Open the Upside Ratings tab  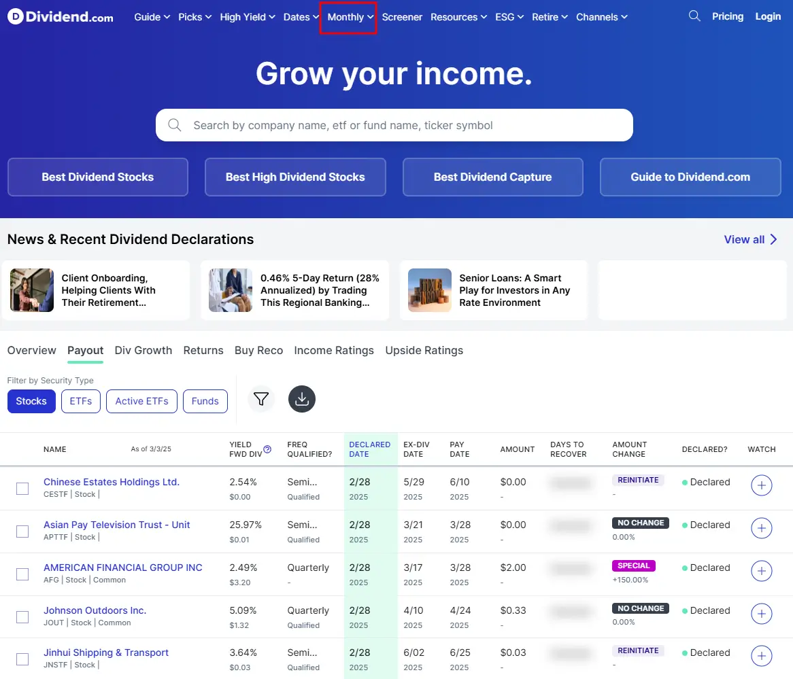click(x=424, y=350)
